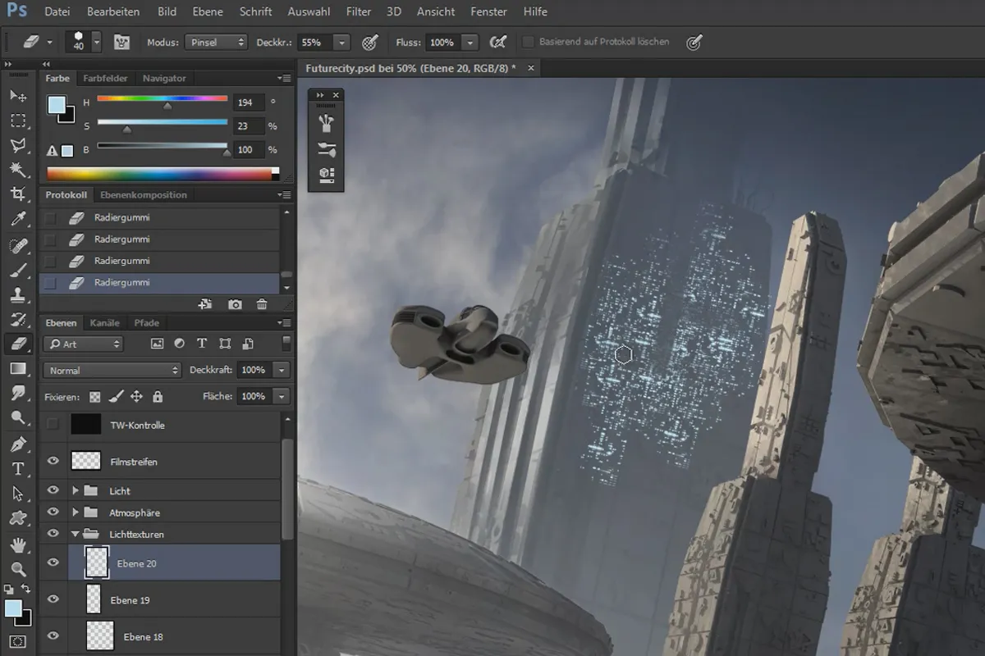
Task: Click the color spectrum ramp bar
Action: (x=163, y=173)
